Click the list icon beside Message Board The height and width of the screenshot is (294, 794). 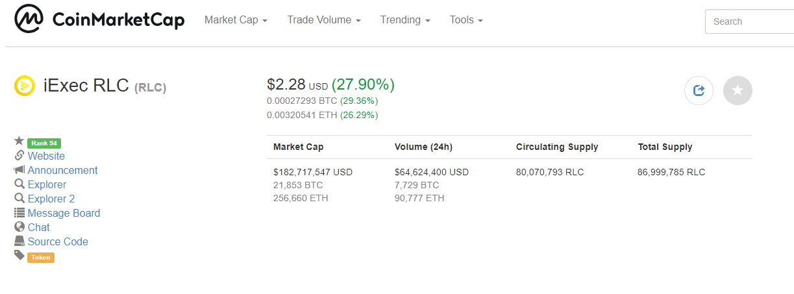click(x=19, y=213)
